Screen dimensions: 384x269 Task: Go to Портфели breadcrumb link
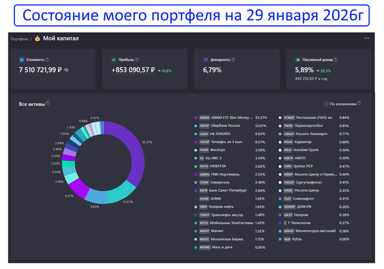[x=19, y=39]
